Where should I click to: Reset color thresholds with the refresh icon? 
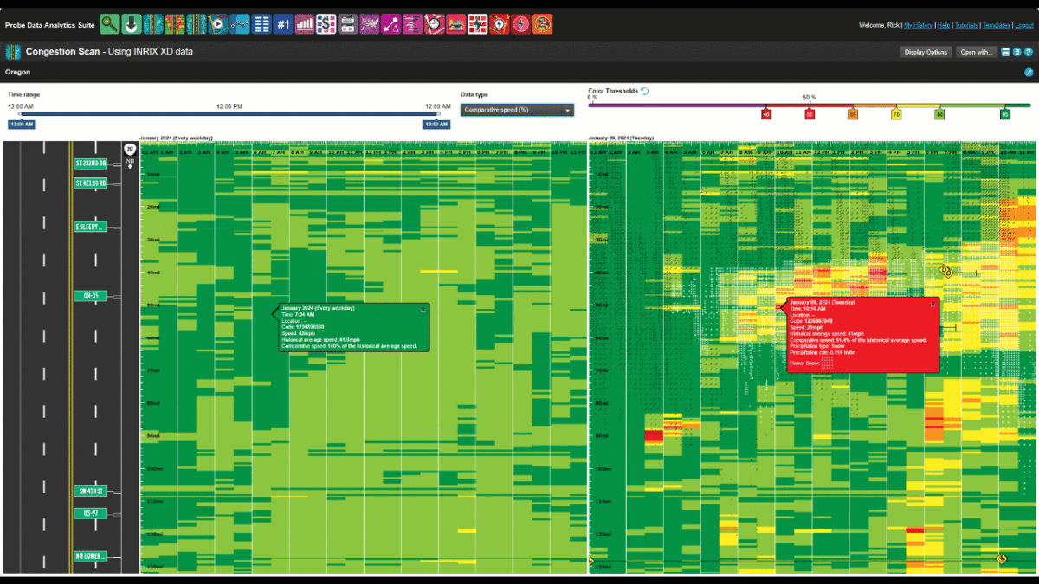[x=645, y=91]
